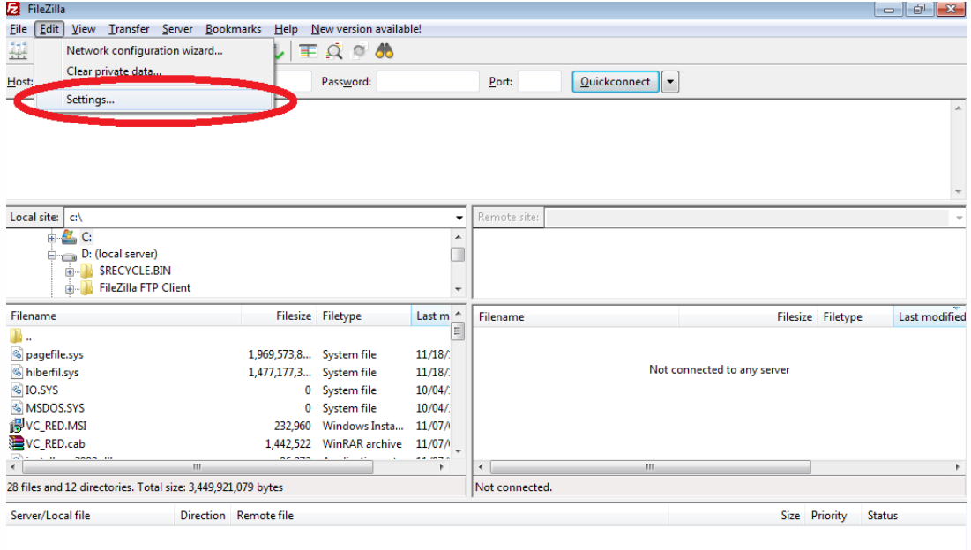Click the FileZilla FTP Client folder icon
This screenshot has width=971, height=550.
tap(86, 287)
